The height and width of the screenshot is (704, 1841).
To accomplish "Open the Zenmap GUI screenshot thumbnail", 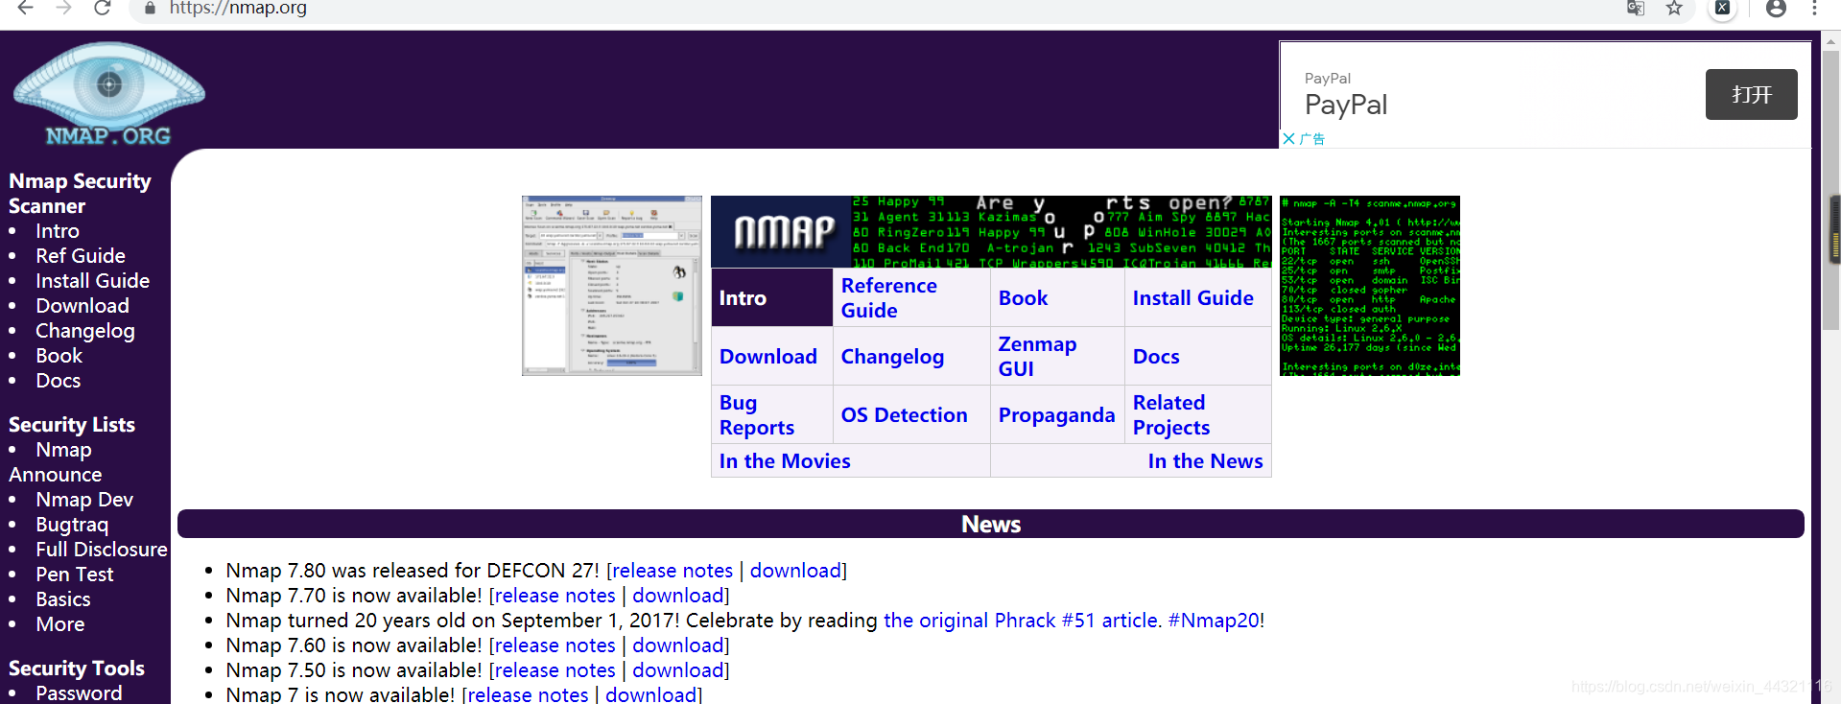I will pyautogui.click(x=611, y=286).
